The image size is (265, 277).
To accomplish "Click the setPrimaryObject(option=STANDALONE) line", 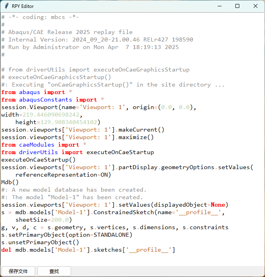I will [x=67, y=235].
